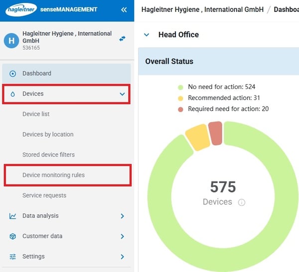Click the Devices droplet icon
Image resolution: width=299 pixels, height=272 pixels.
point(13,94)
